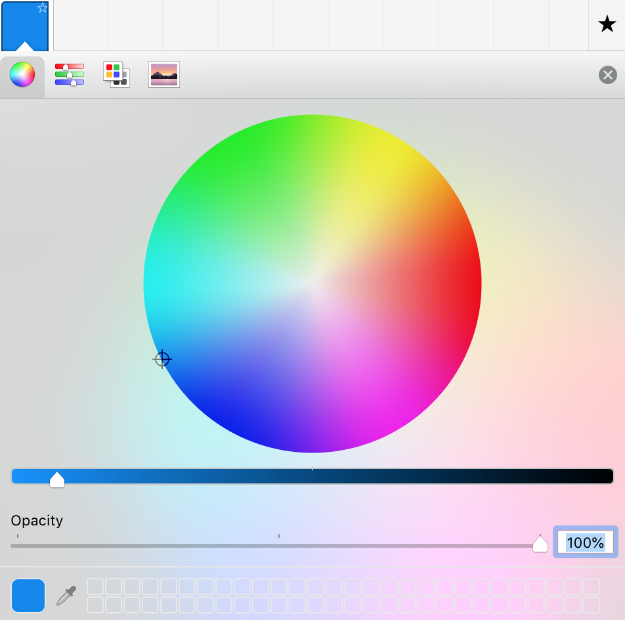
Task: Select the blue swatch in favorites bar
Action: coord(25,26)
